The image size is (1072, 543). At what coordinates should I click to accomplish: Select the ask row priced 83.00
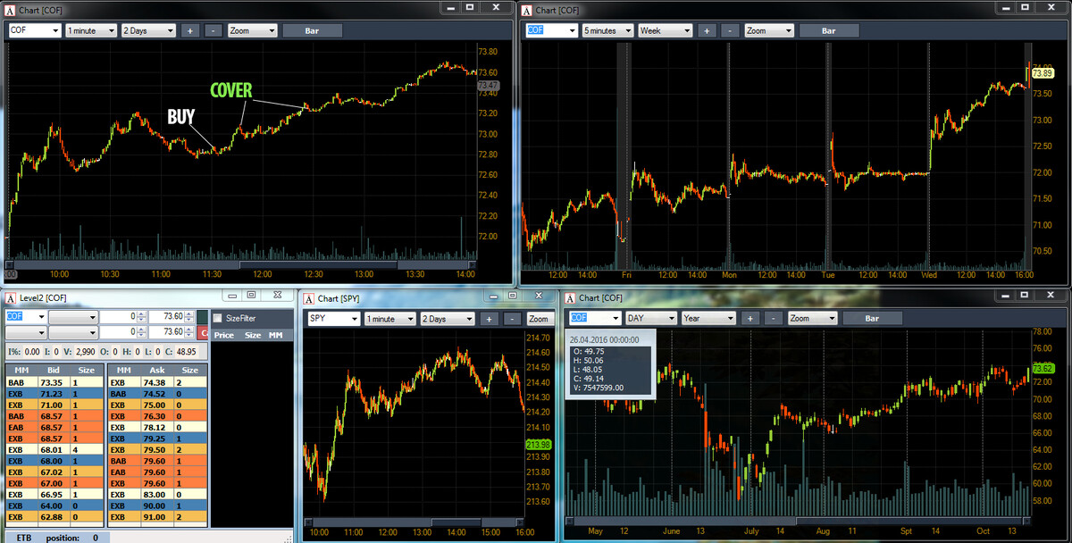tap(157, 494)
